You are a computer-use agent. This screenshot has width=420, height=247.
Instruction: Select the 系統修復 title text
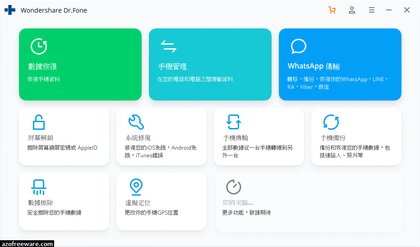pyautogui.click(x=138, y=138)
